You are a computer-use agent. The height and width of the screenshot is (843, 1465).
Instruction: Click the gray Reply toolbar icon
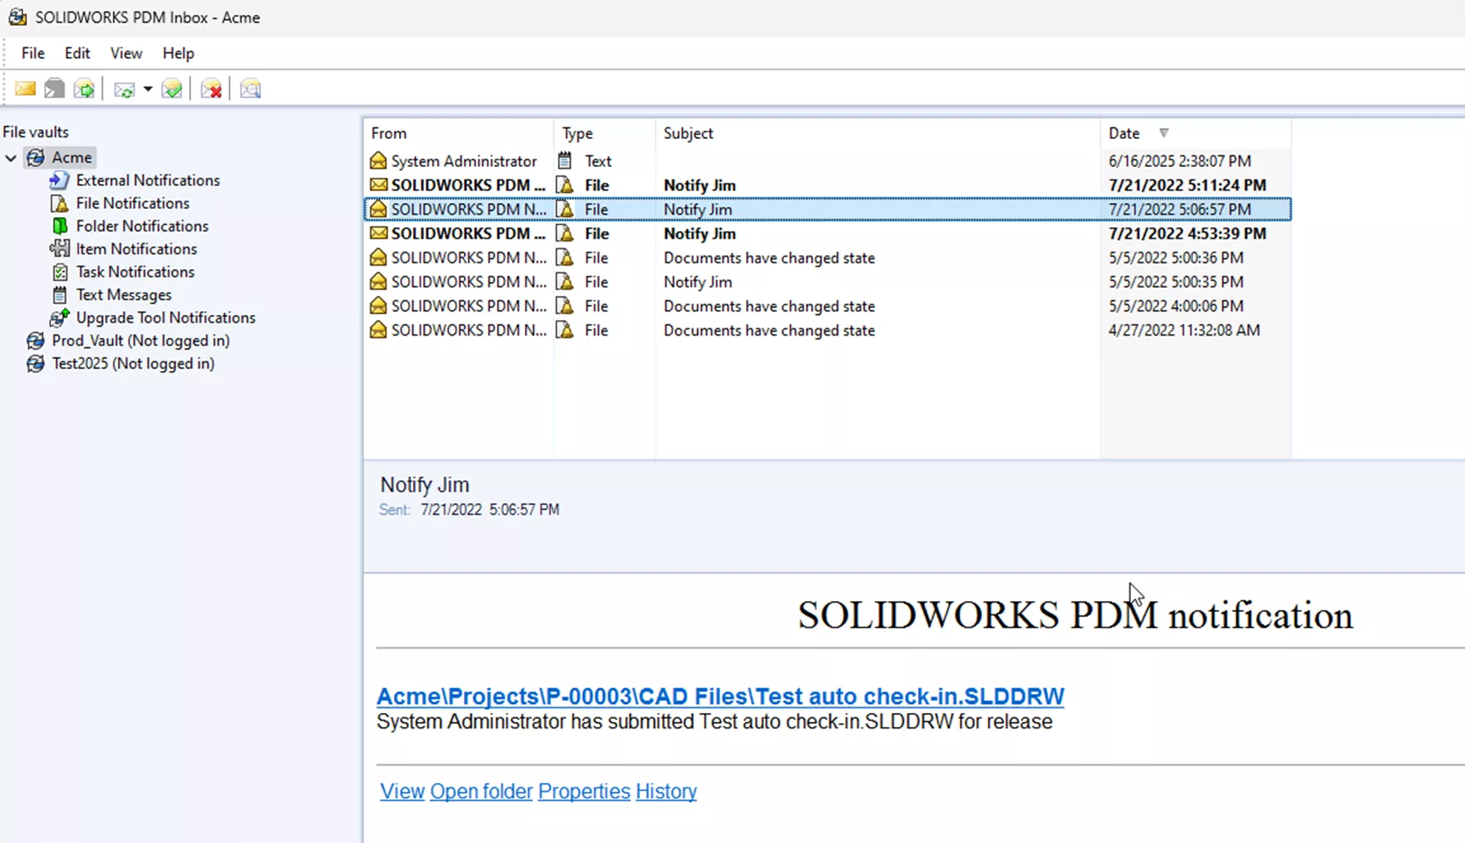pos(54,89)
